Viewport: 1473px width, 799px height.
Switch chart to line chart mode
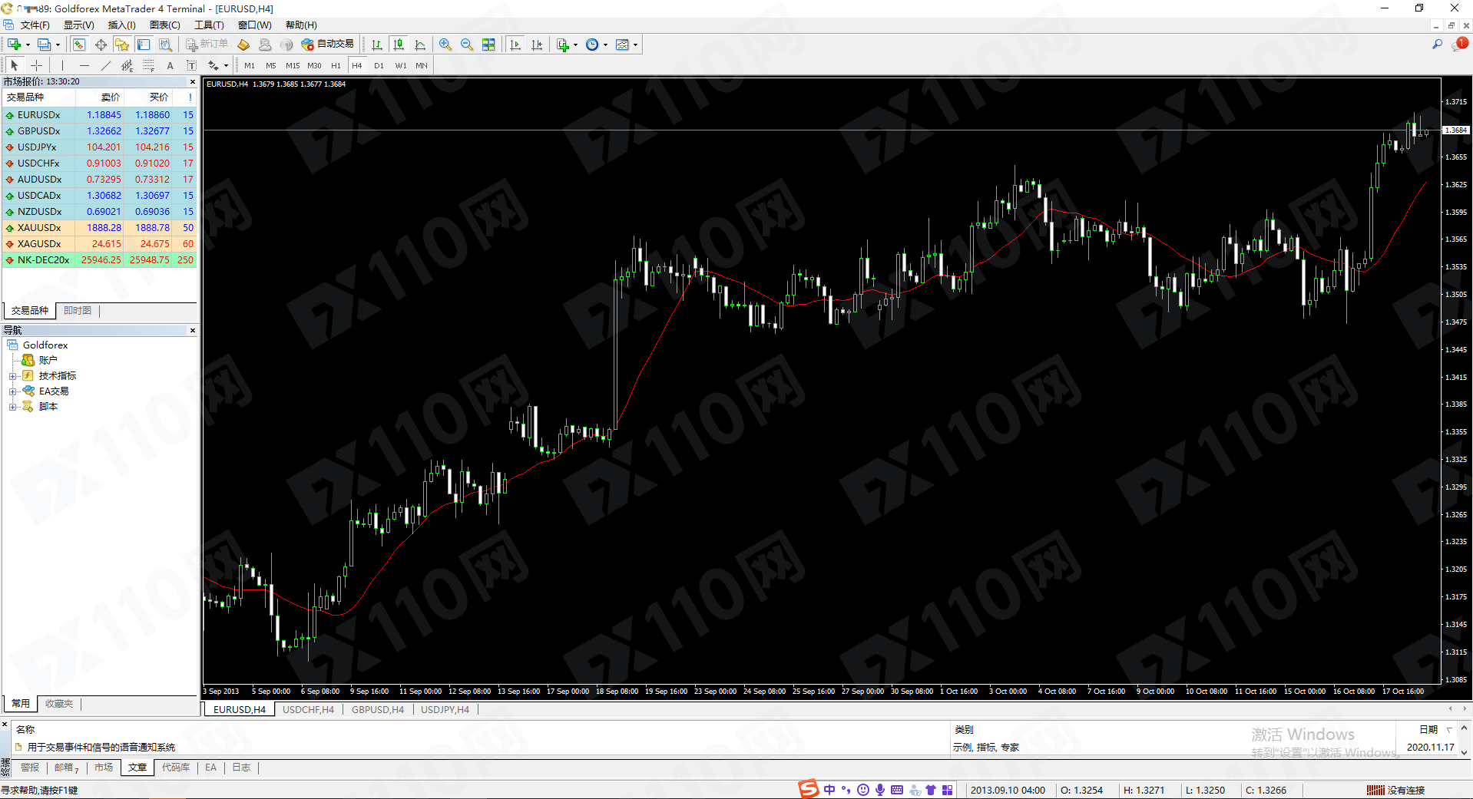pyautogui.click(x=420, y=45)
